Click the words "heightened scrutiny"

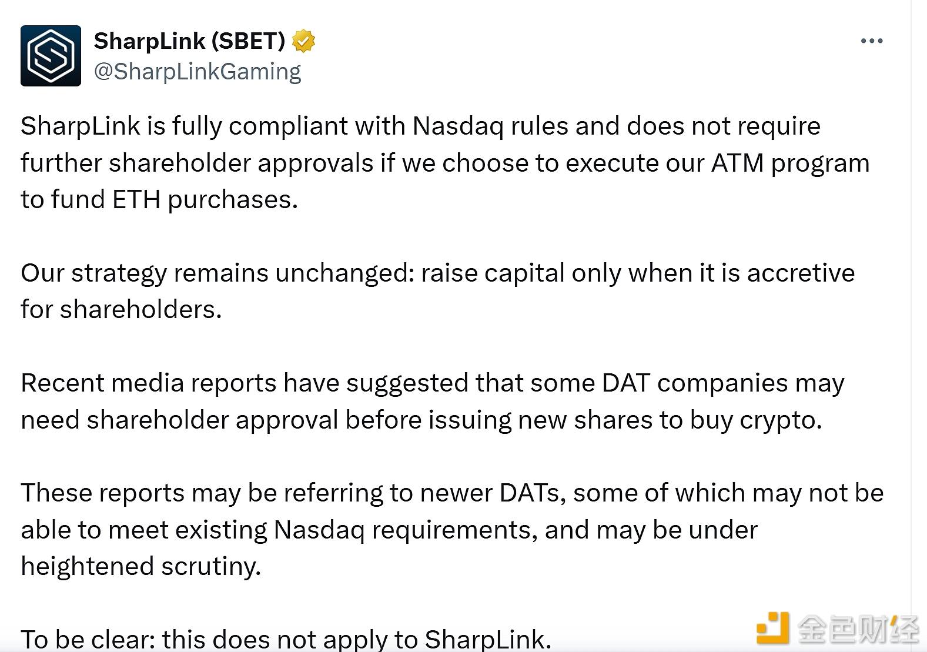(140, 566)
